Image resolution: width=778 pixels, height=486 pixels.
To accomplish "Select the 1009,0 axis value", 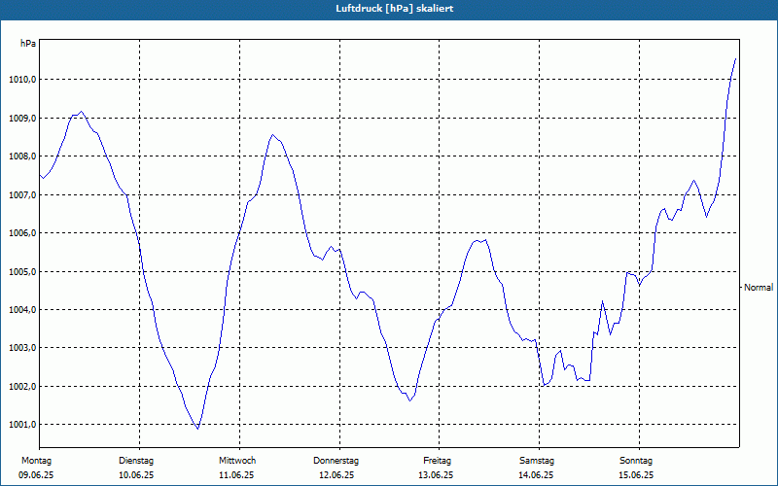I will point(22,118).
